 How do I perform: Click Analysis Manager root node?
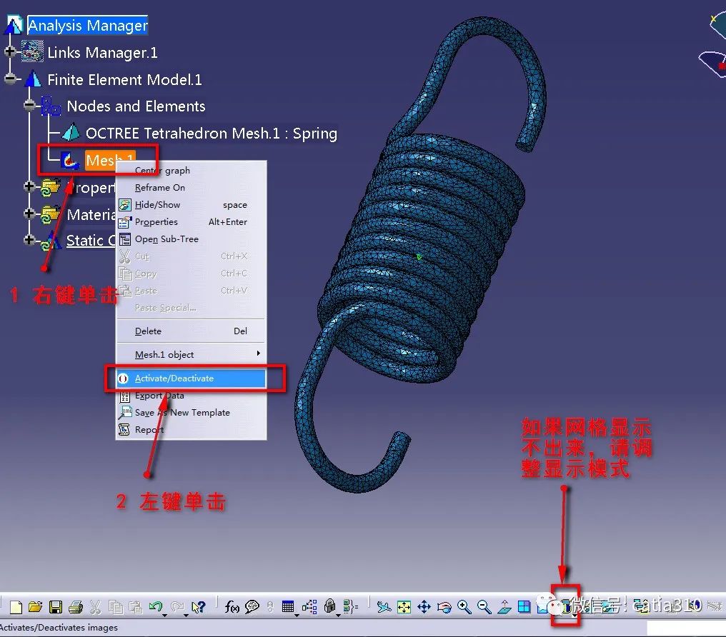[x=88, y=26]
